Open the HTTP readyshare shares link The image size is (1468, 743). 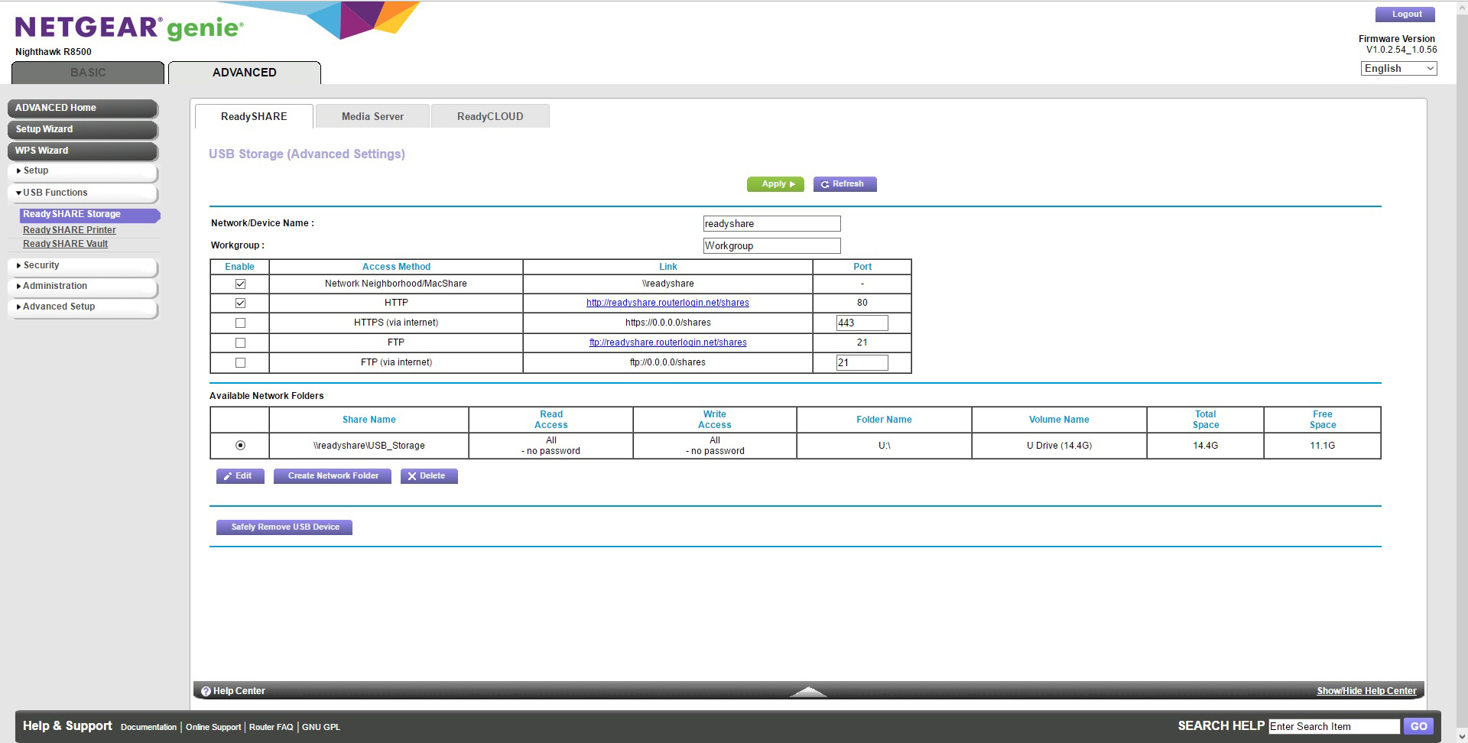tap(667, 303)
